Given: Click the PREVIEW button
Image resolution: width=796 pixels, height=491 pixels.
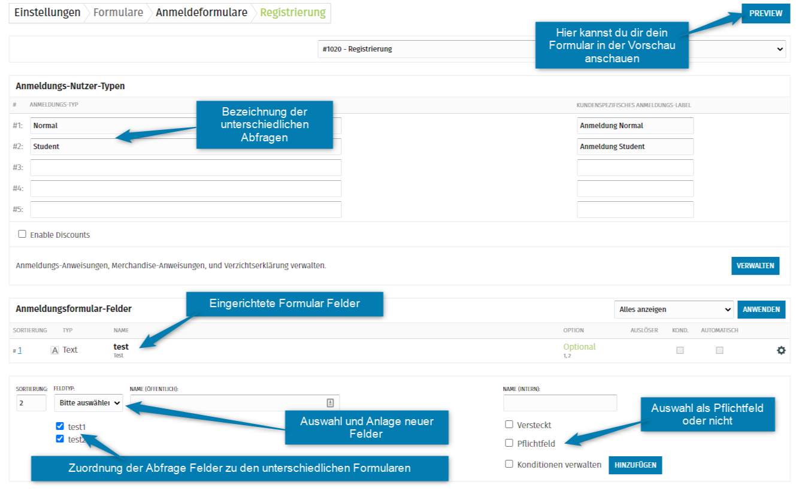Looking at the screenshot, I should 765,13.
